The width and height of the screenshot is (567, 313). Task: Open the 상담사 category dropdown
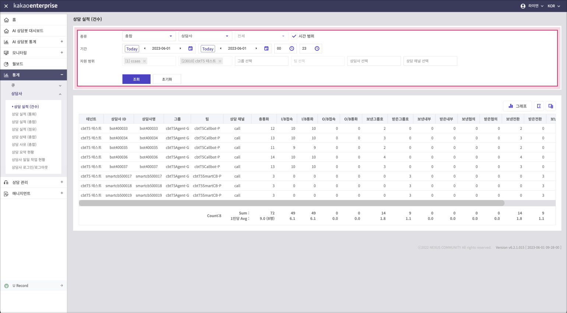click(x=205, y=36)
